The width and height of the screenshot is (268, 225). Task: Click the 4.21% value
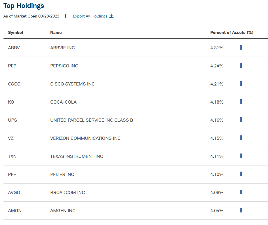pyautogui.click(x=217, y=84)
